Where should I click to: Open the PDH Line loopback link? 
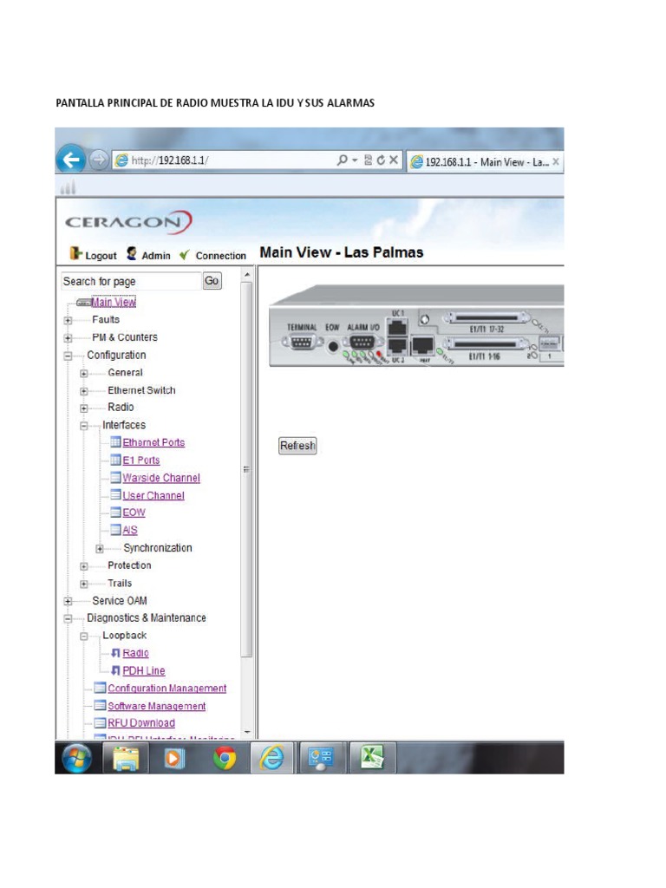(x=144, y=670)
